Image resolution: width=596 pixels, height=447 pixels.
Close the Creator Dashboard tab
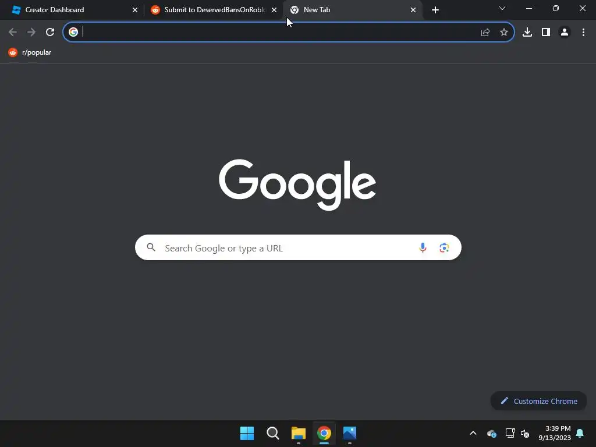pos(135,10)
